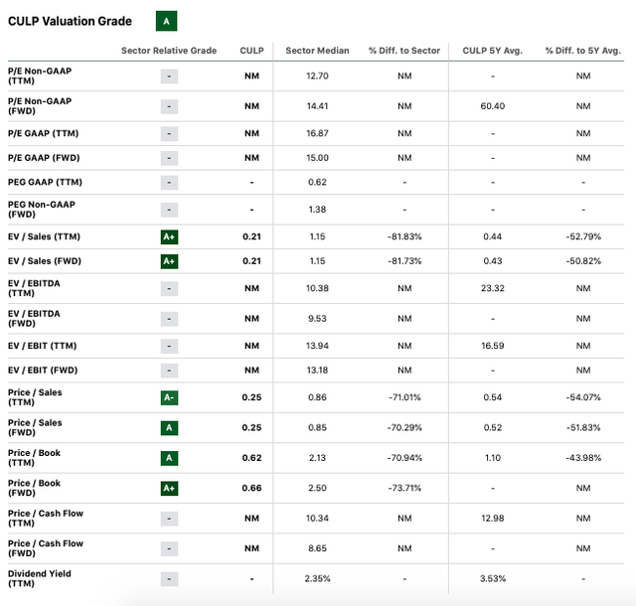636x606 pixels.
Task: Open the Dividend Yield (TTM) metric link
Action: point(40,578)
